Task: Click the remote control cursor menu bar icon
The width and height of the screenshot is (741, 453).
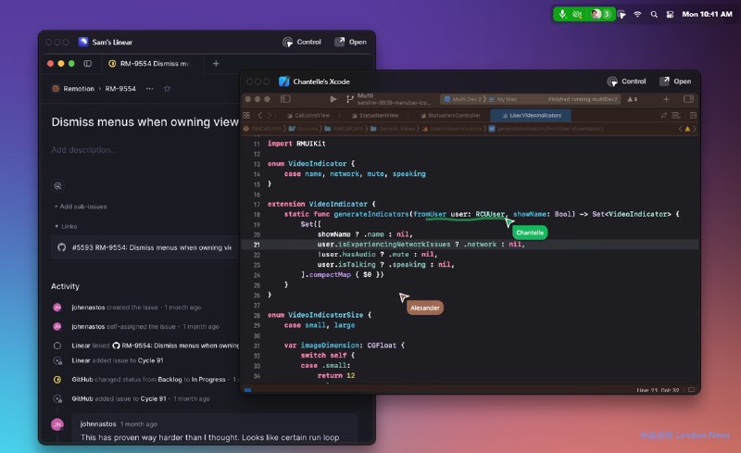Action: (x=622, y=15)
